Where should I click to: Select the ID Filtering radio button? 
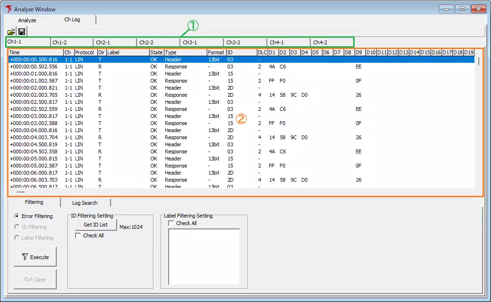[x=17, y=226]
